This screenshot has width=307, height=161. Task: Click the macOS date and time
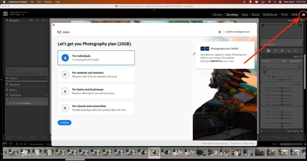(x=295, y=2)
